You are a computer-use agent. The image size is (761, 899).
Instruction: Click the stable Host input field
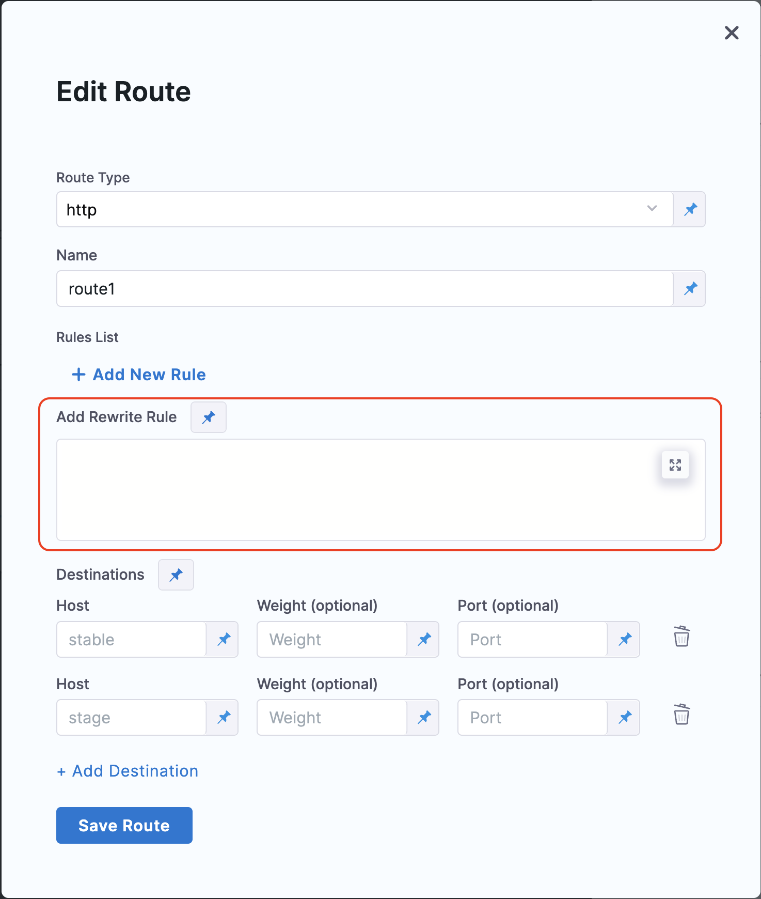(x=132, y=640)
